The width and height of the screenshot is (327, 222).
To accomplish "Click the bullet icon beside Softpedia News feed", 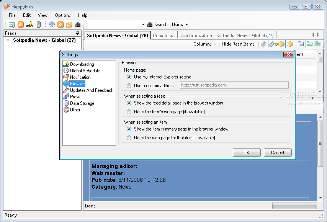I will [8, 40].
